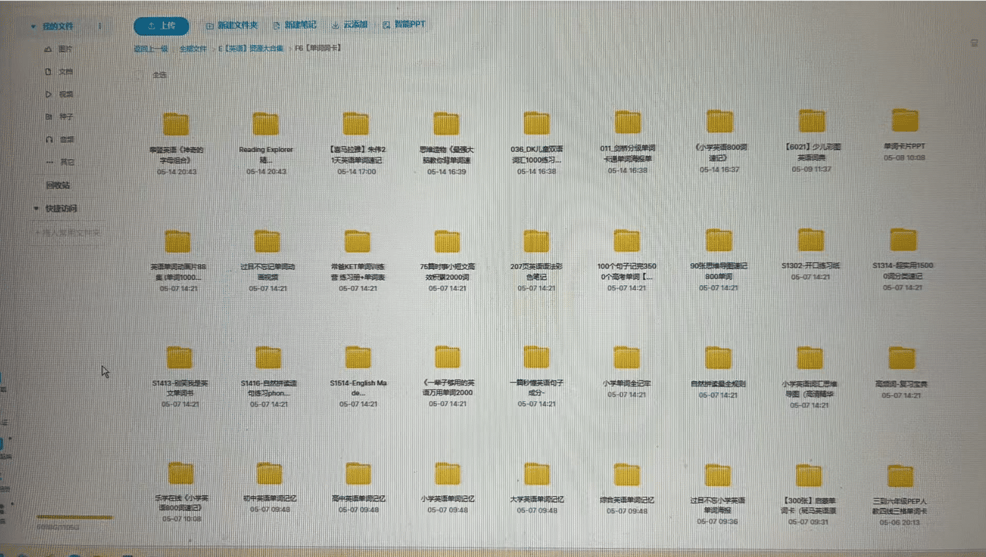The image size is (986, 557).
Task: Toggle the view mode icon at top right
Action: [974, 43]
